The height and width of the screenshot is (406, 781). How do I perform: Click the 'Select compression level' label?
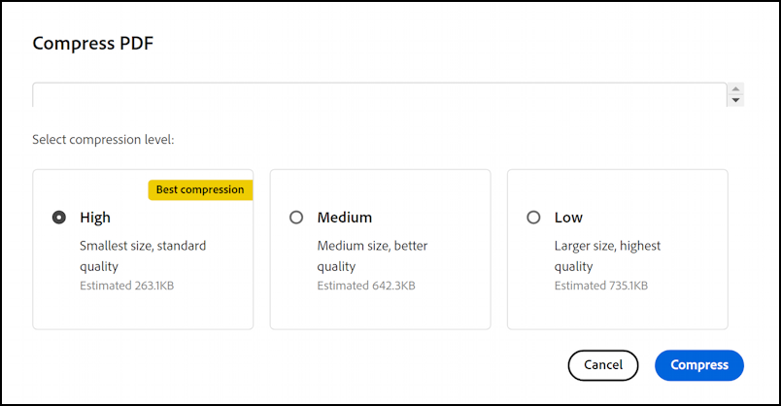click(104, 140)
